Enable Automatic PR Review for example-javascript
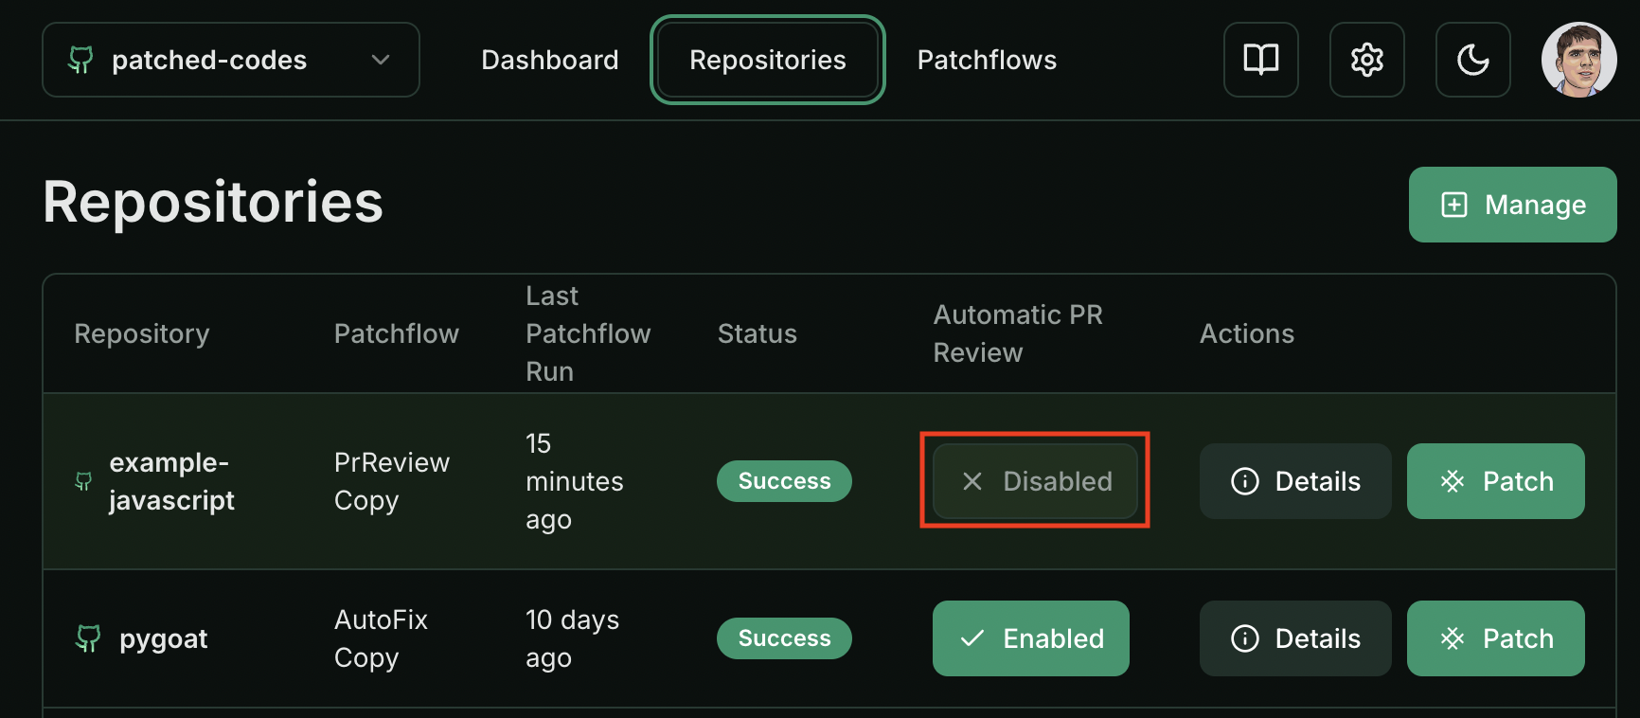This screenshot has width=1640, height=718. tap(1035, 481)
